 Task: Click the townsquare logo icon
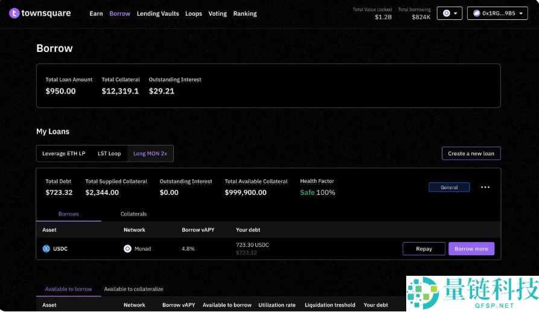click(x=14, y=13)
